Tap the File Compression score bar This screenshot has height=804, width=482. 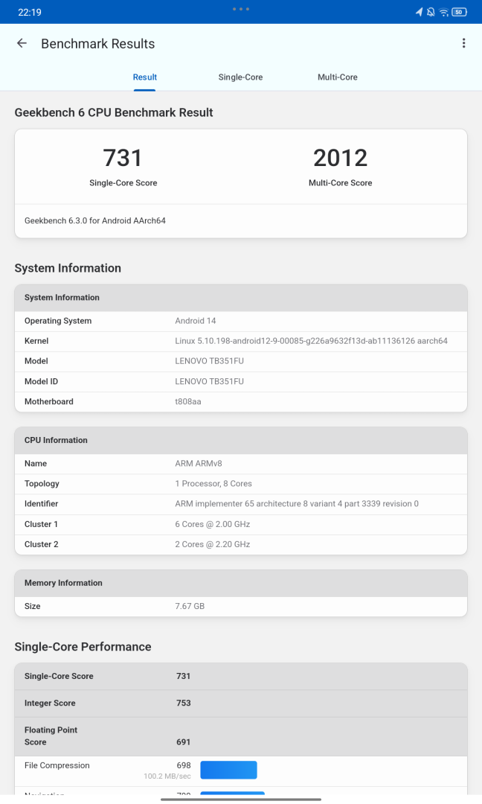228,770
